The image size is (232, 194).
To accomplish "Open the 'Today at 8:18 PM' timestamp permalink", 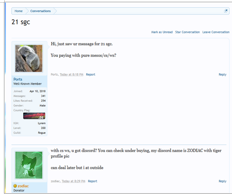I will (x=72, y=74).
